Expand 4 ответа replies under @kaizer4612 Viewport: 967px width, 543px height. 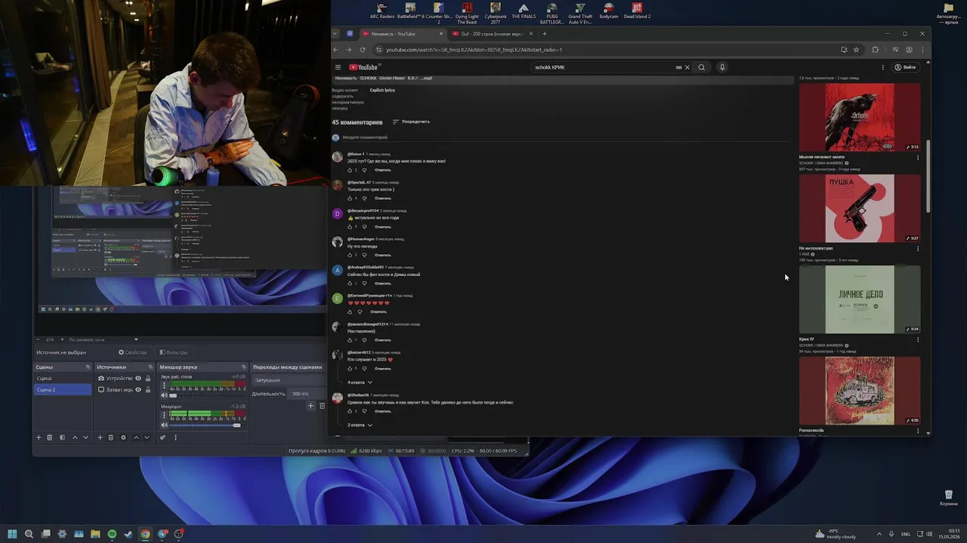[360, 382]
